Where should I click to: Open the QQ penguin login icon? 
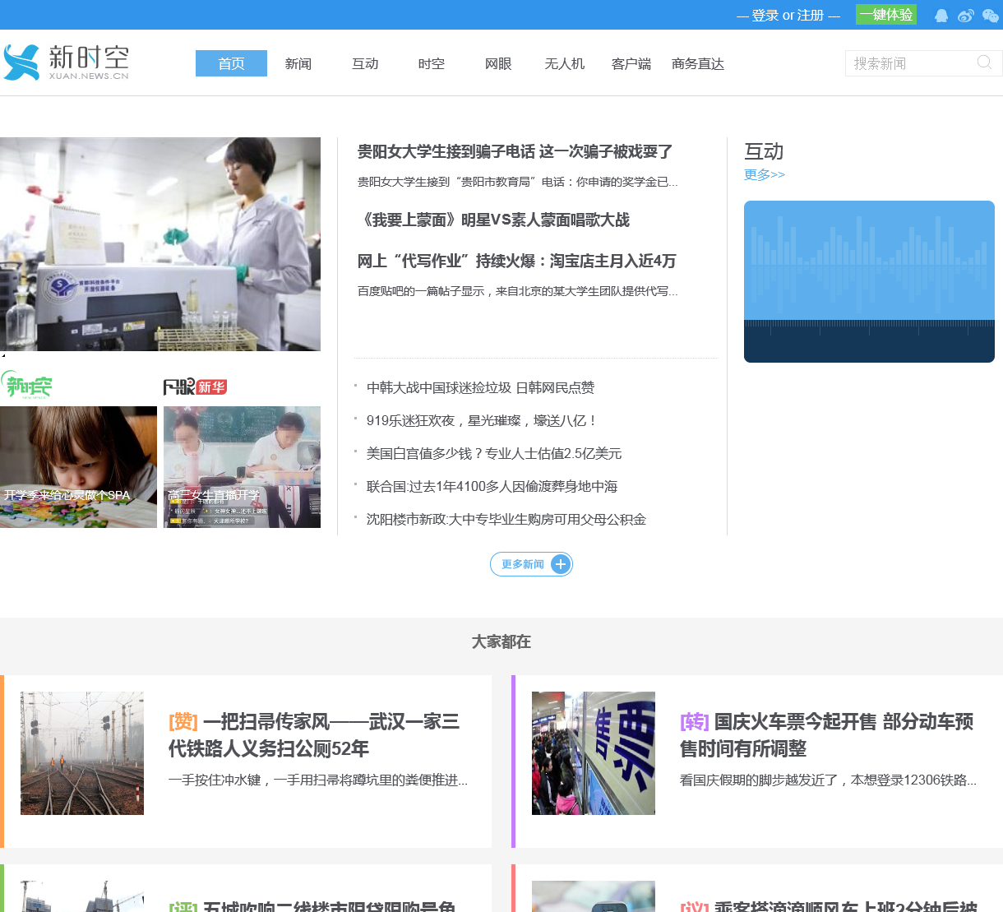941,16
